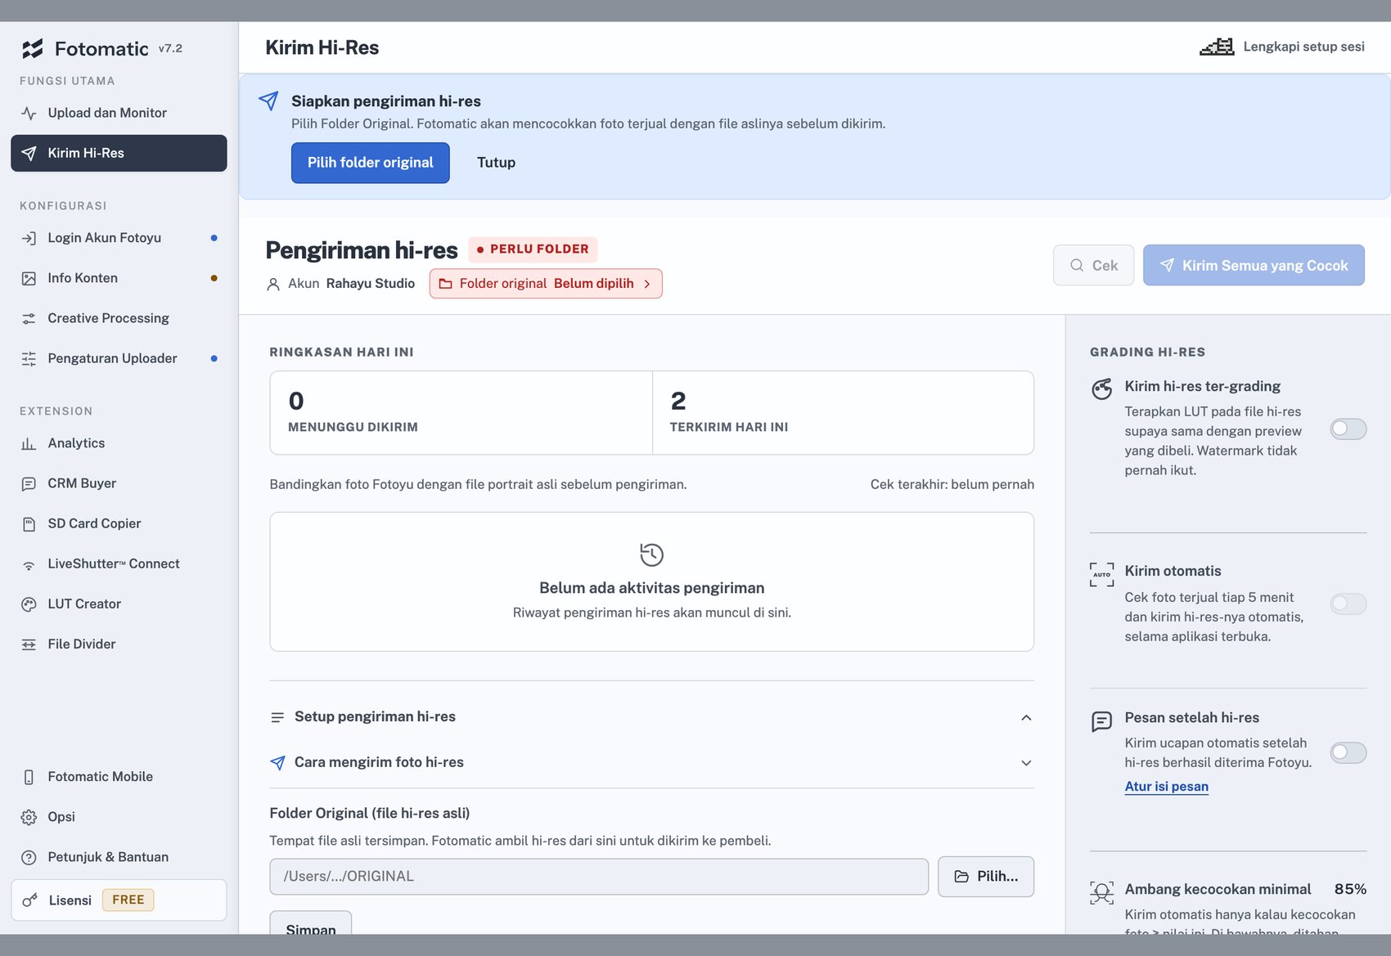Click the 2 Terkirim Hari Ini card

(x=843, y=413)
